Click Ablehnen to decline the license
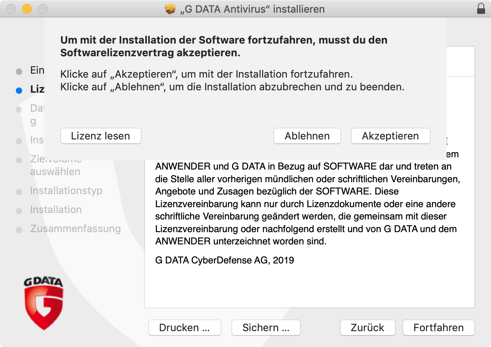The height and width of the screenshot is (347, 491). point(307,136)
